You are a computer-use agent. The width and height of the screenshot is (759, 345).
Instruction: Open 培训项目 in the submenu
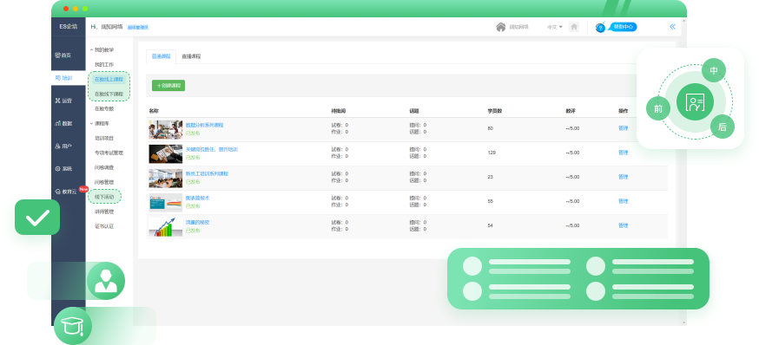pyautogui.click(x=104, y=138)
